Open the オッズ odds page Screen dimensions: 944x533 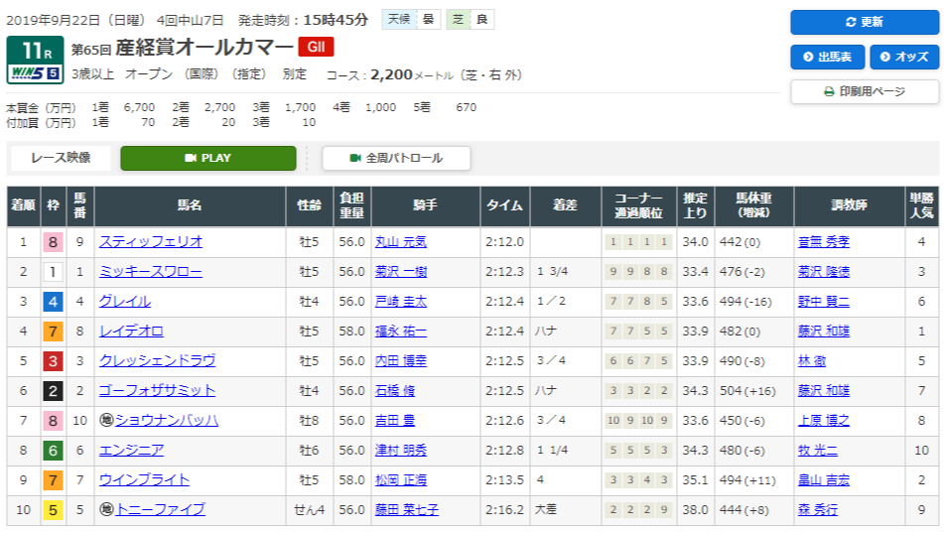[904, 58]
